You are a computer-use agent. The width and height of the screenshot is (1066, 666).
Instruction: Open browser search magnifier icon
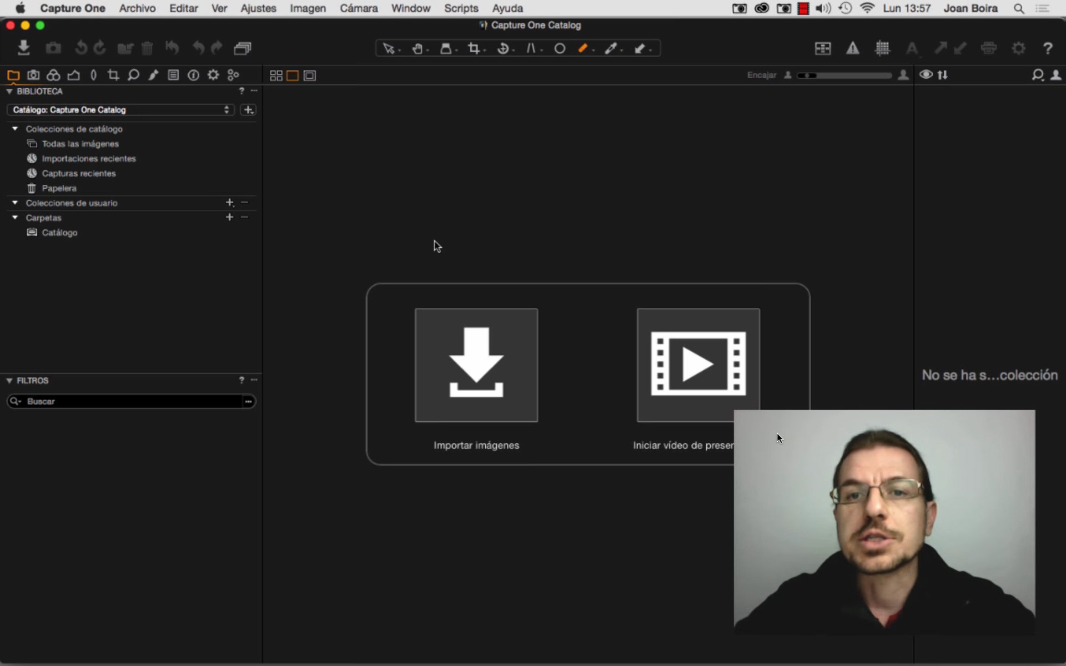point(1037,75)
